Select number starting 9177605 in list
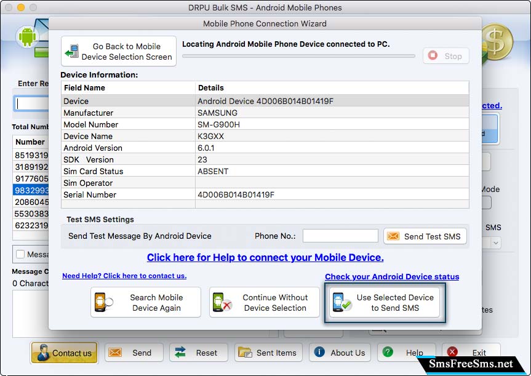 click(x=31, y=178)
